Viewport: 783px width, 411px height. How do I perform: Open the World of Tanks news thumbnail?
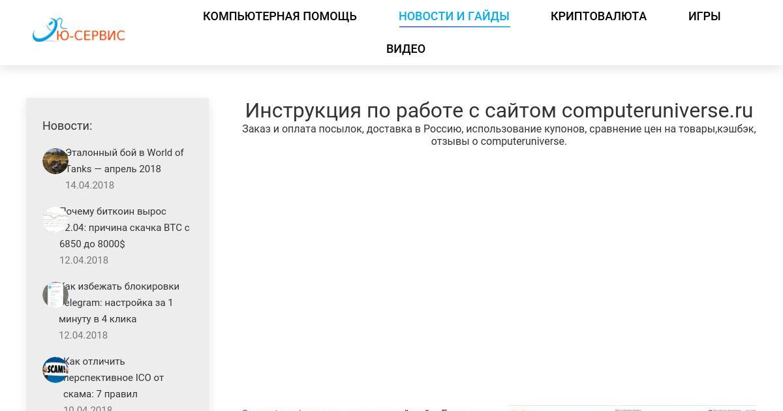click(x=55, y=161)
